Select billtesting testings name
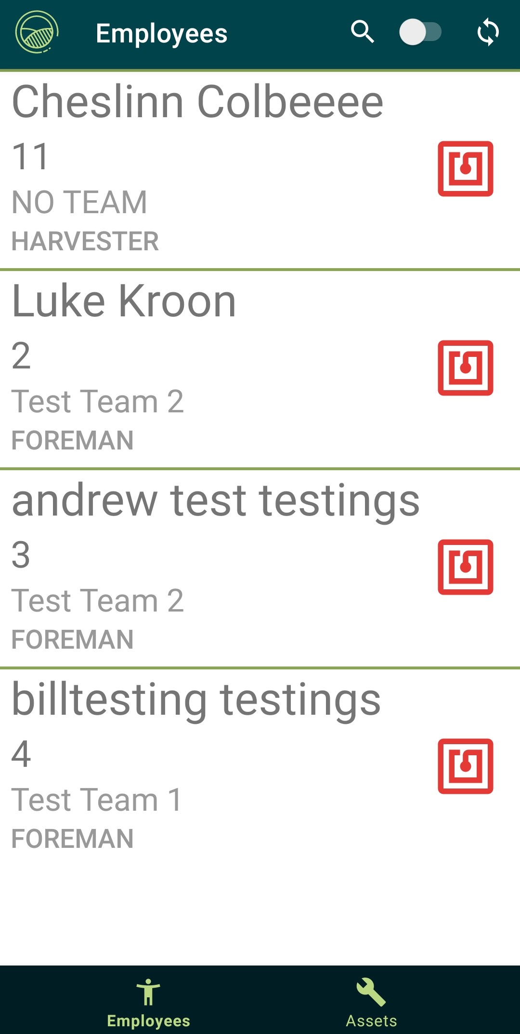This screenshot has width=520, height=1034. click(x=196, y=700)
